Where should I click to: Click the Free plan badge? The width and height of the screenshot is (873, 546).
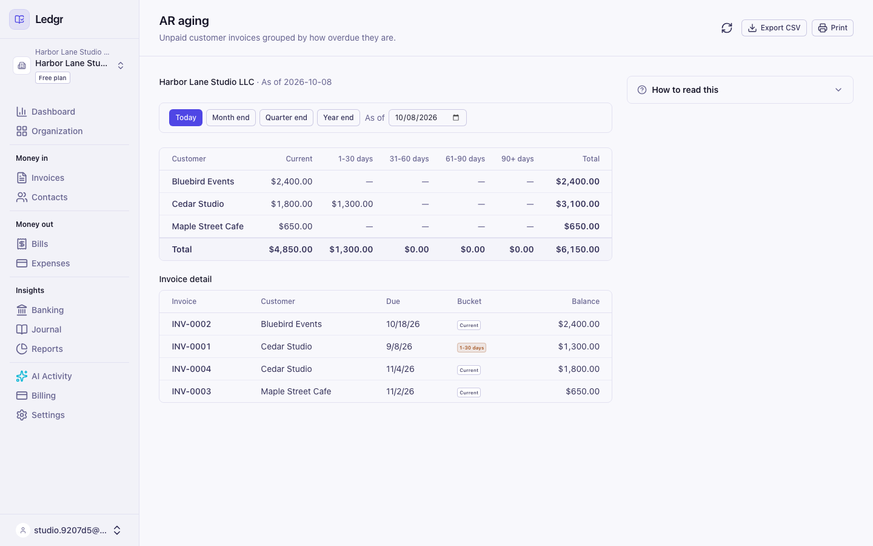pos(53,78)
